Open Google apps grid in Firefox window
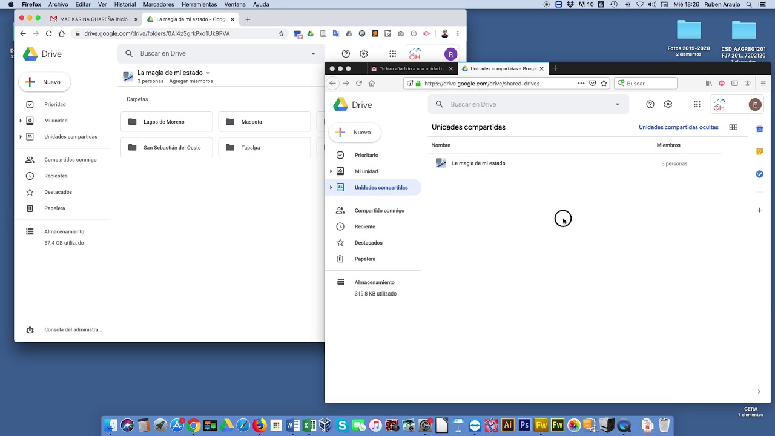 tap(697, 104)
